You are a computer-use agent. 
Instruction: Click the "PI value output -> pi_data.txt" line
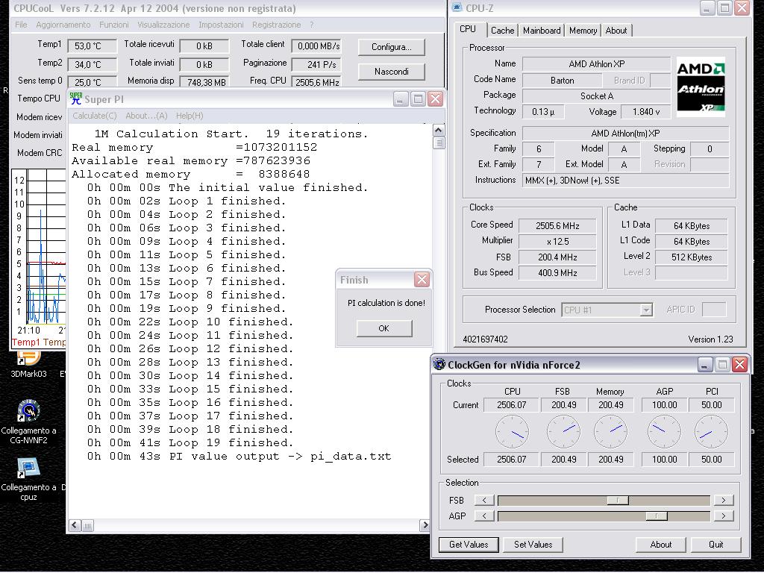click(x=239, y=456)
